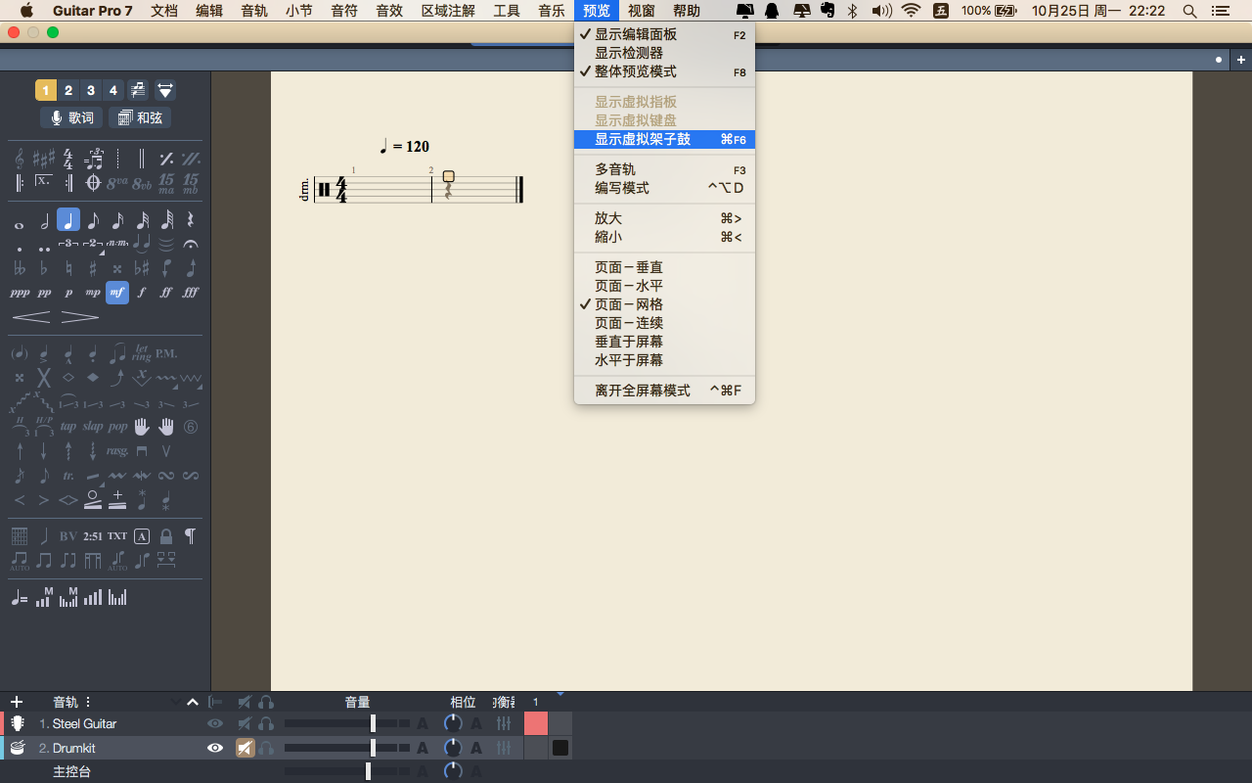Toggle visibility of Steel Guitar track
This screenshot has width=1252, height=783.
[x=215, y=724]
